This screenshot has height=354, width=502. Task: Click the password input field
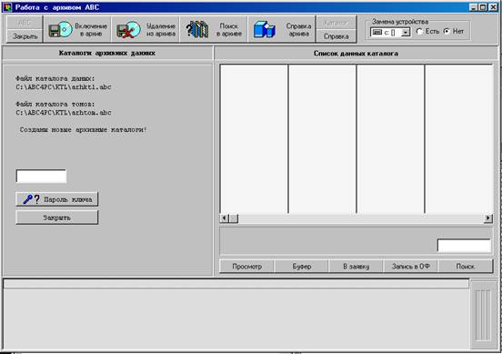point(41,177)
